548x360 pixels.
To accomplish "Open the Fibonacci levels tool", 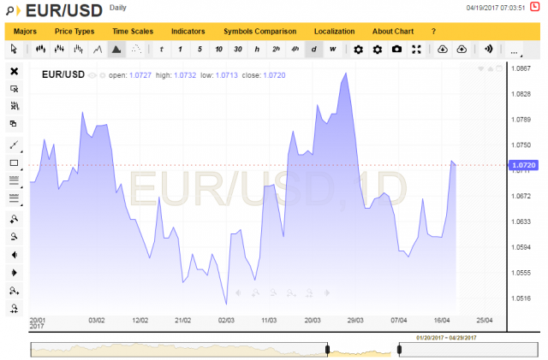I will (14, 198).
